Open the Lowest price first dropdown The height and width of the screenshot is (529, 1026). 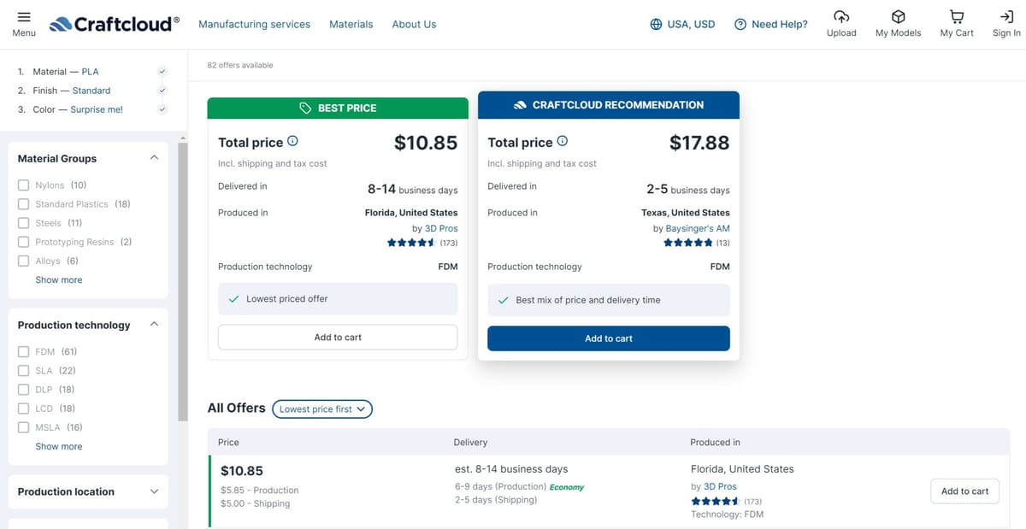pos(322,409)
